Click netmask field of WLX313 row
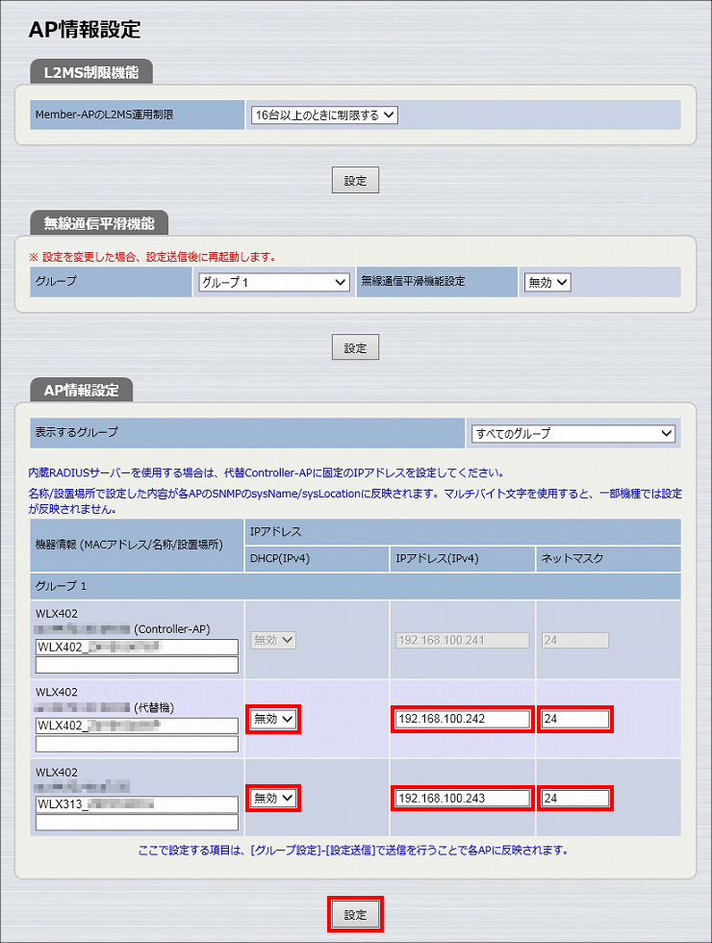The width and height of the screenshot is (712, 943). click(x=575, y=798)
